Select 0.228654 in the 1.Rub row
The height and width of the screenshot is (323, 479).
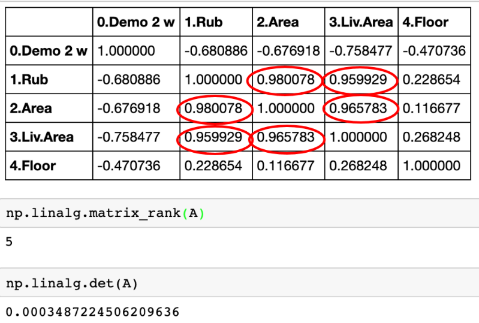(432, 79)
